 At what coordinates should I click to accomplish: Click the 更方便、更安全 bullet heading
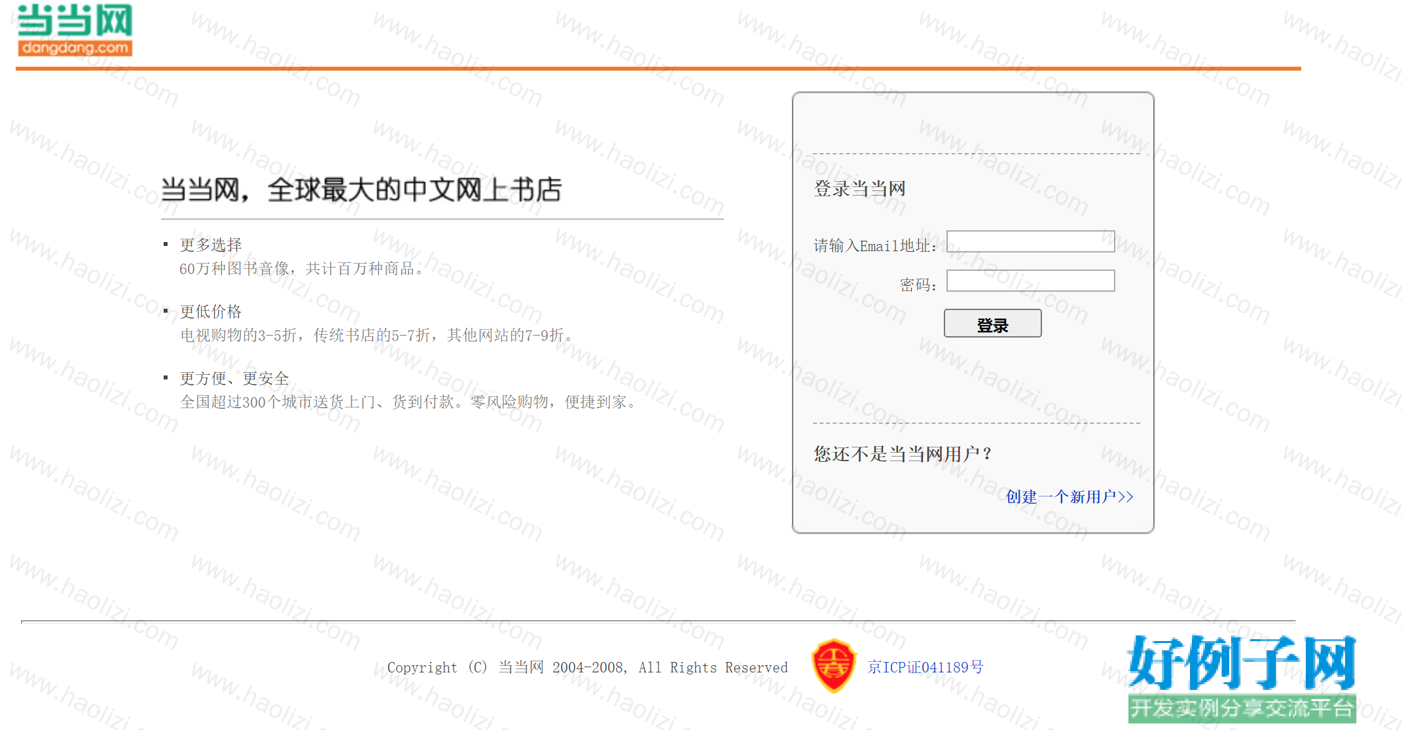(x=234, y=378)
